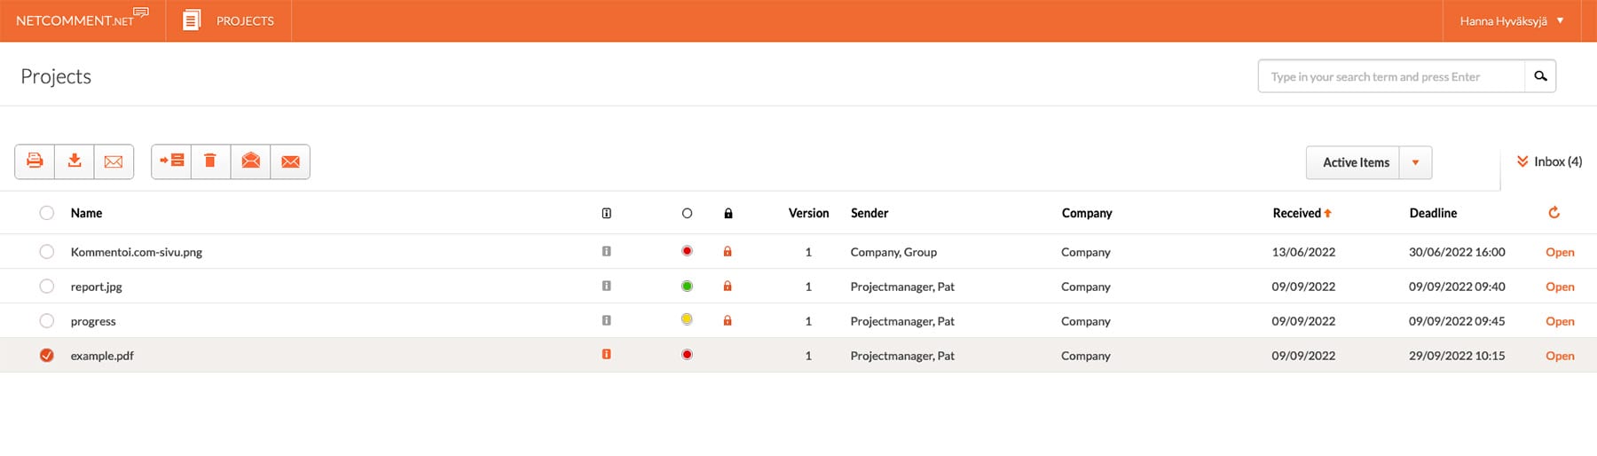Select the report.jpg row checkbox
This screenshot has width=1597, height=456.
(47, 287)
